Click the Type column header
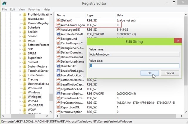Image resolution: width=188 pixels, height=124 pixels. click(x=100, y=15)
